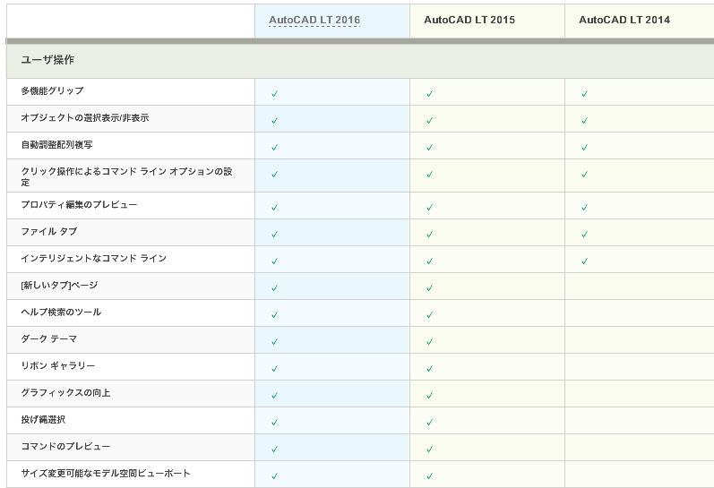Click コマンドのプレビュー checkmark under LT 2016
714x488 pixels.
point(274,449)
